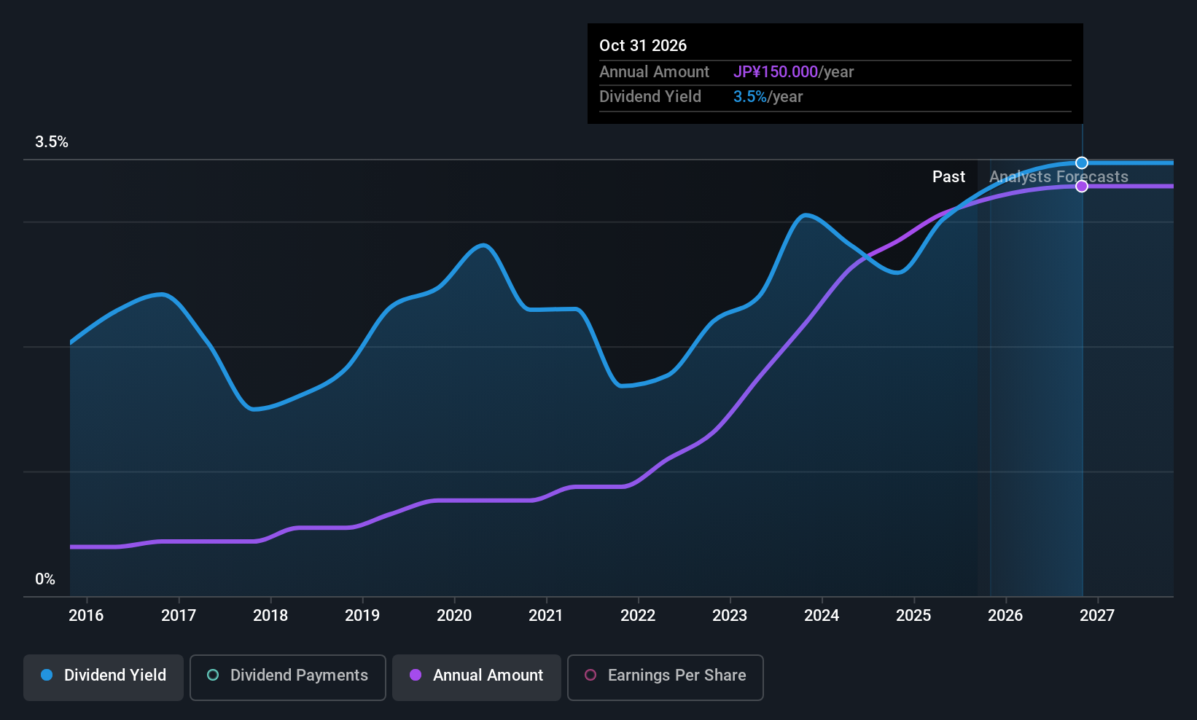The width and height of the screenshot is (1197, 720).
Task: Click the 3.5%/year yield value in tooltip
Action: coord(768,97)
